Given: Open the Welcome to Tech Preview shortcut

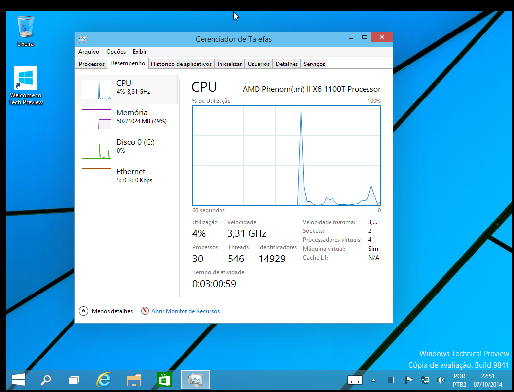Looking at the screenshot, I should click(x=26, y=86).
